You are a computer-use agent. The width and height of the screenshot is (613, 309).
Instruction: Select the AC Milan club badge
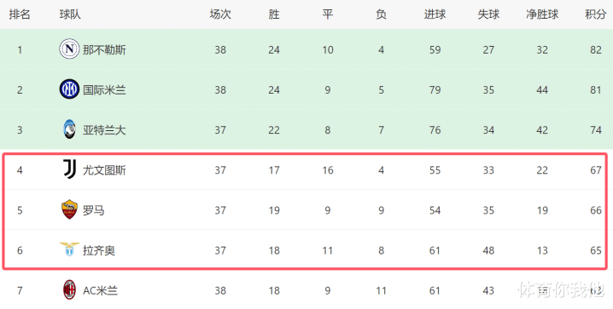pos(69,290)
